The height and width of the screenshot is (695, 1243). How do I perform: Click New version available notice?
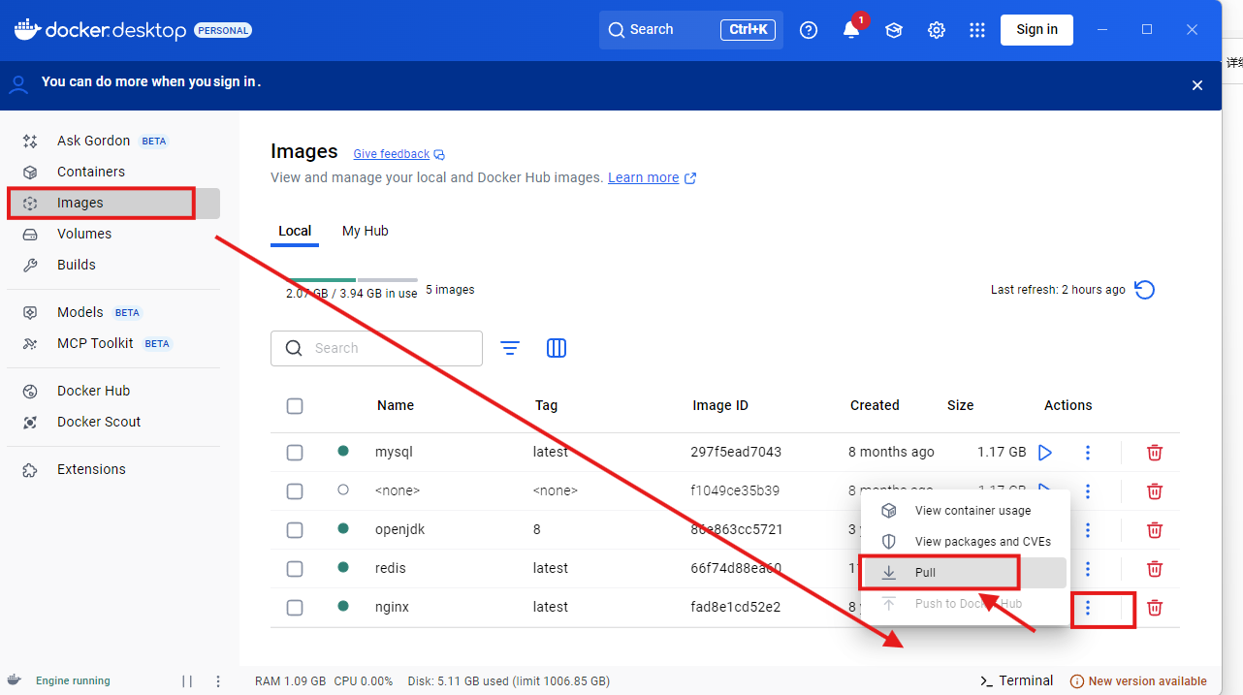[1138, 681]
